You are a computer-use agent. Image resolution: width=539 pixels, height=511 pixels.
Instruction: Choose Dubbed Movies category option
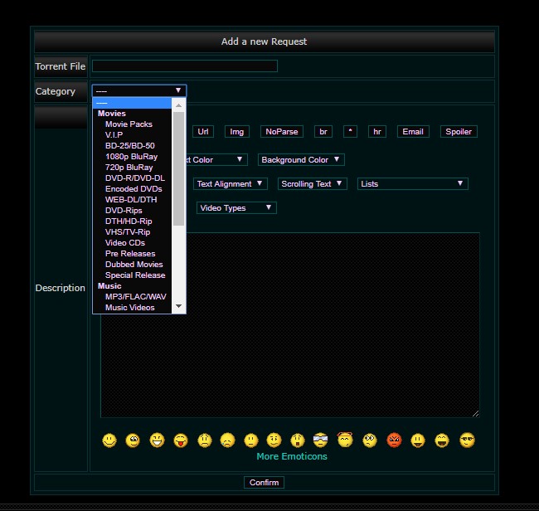click(x=134, y=265)
